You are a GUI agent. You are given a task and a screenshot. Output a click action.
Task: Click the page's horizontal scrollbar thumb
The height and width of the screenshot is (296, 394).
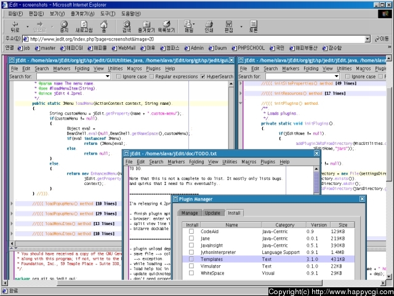click(x=190, y=283)
